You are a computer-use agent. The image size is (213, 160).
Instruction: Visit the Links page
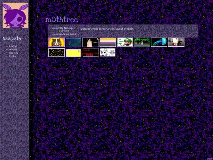point(13,56)
